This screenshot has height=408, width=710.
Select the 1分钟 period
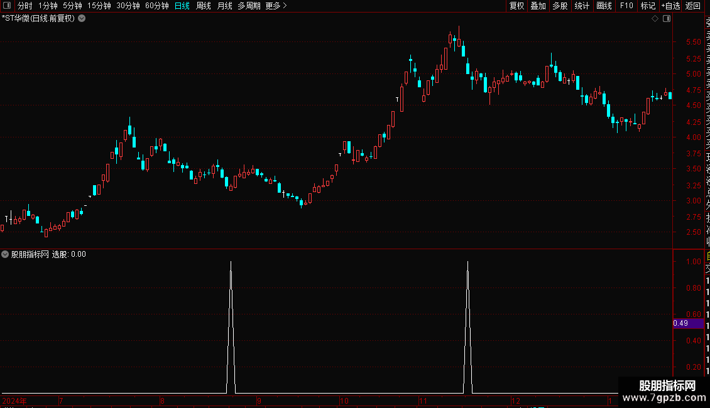pos(48,6)
